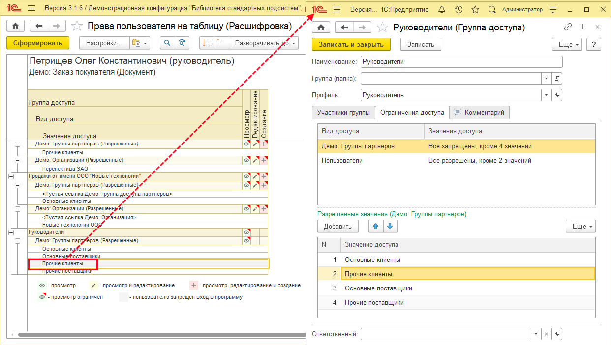Open main menu in Руководители window

[x=337, y=9]
